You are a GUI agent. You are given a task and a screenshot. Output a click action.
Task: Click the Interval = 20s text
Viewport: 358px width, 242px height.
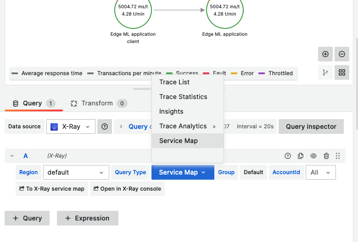255,126
